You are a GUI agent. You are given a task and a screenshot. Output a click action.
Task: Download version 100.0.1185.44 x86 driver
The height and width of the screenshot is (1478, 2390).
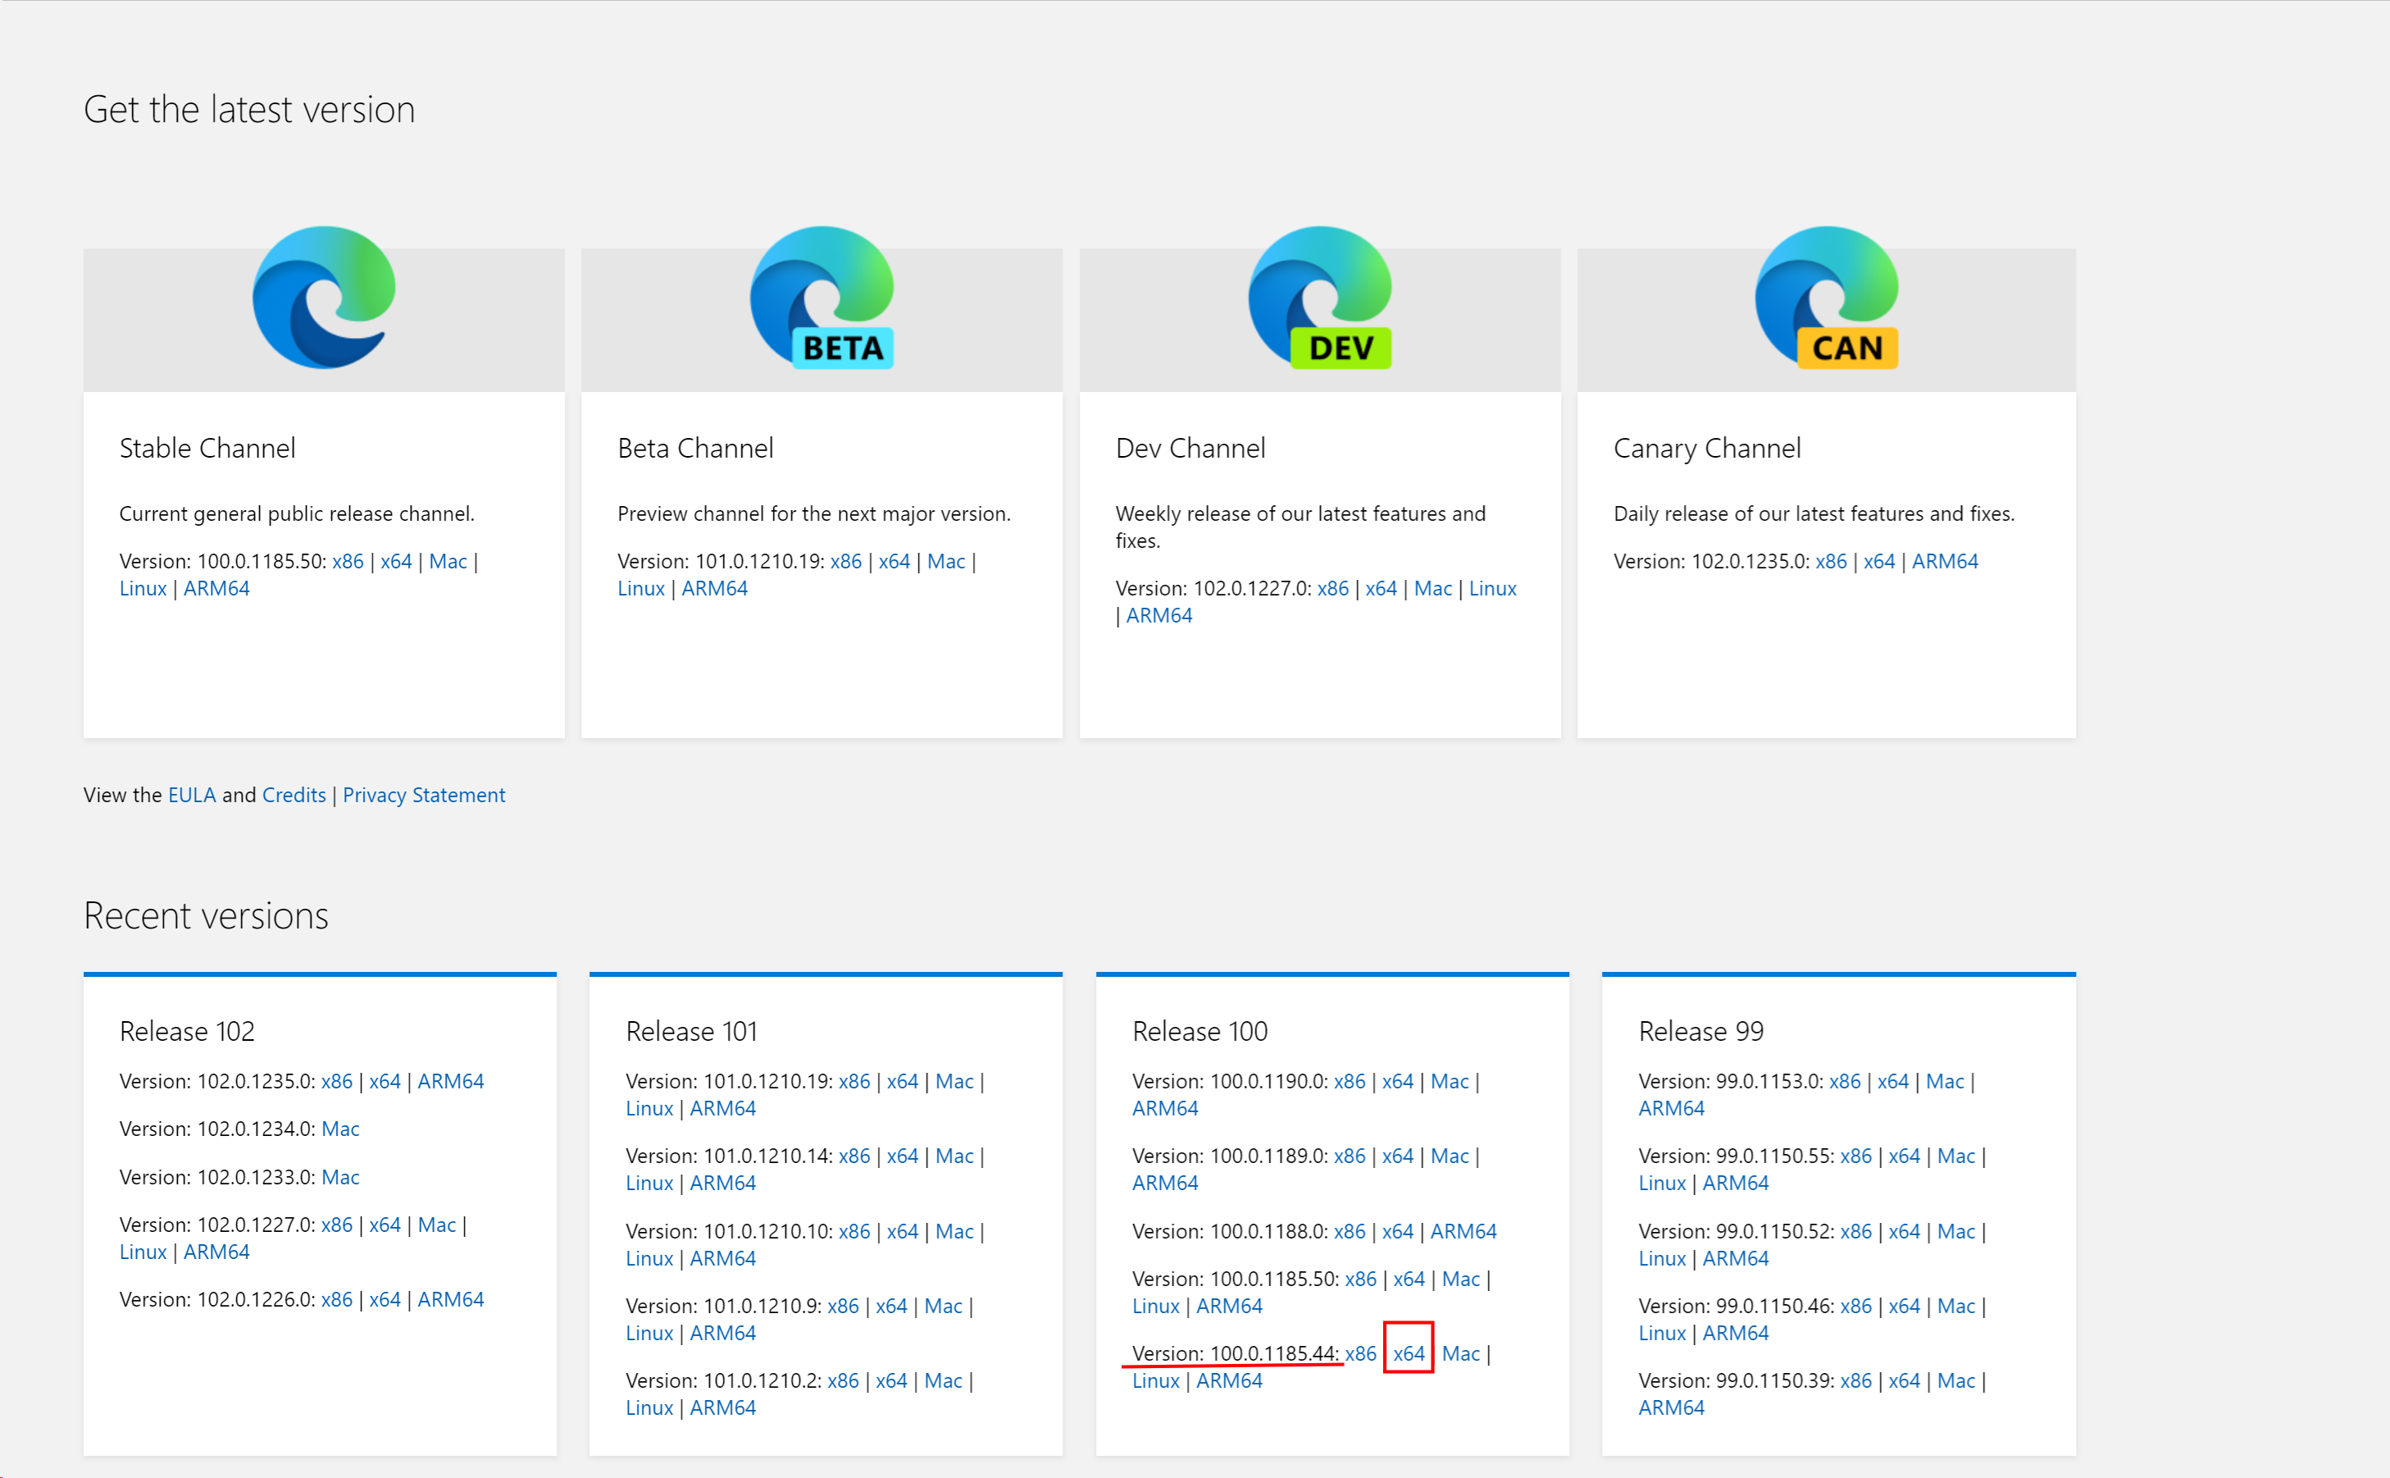tap(1361, 1354)
